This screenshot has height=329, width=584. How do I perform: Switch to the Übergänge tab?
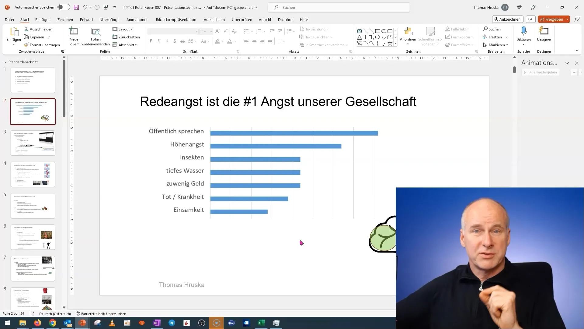(109, 19)
